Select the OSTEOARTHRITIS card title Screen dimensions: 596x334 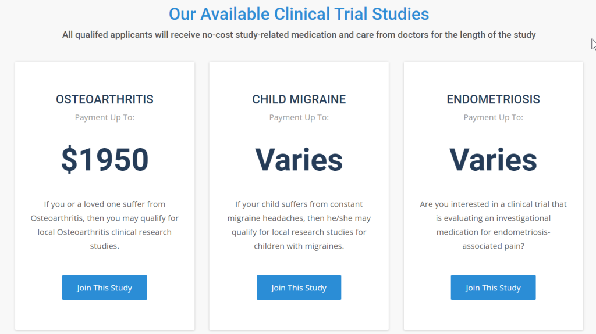click(x=105, y=99)
